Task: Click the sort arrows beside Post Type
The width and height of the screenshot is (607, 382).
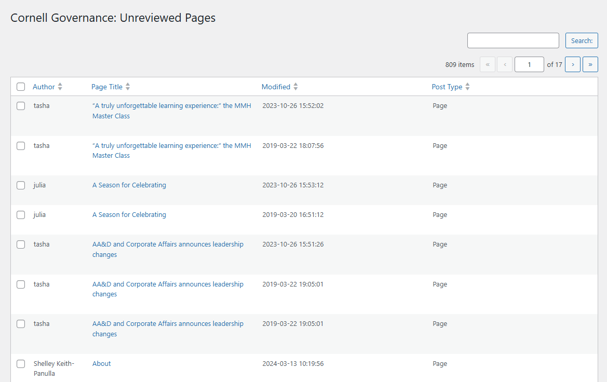Action: tap(468, 87)
